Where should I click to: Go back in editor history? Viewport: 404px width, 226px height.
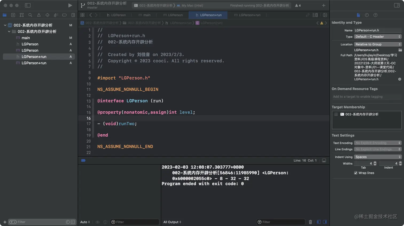91,15
